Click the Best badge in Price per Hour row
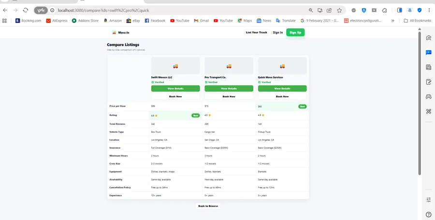Viewport: 435px width, 220px height. [303, 107]
